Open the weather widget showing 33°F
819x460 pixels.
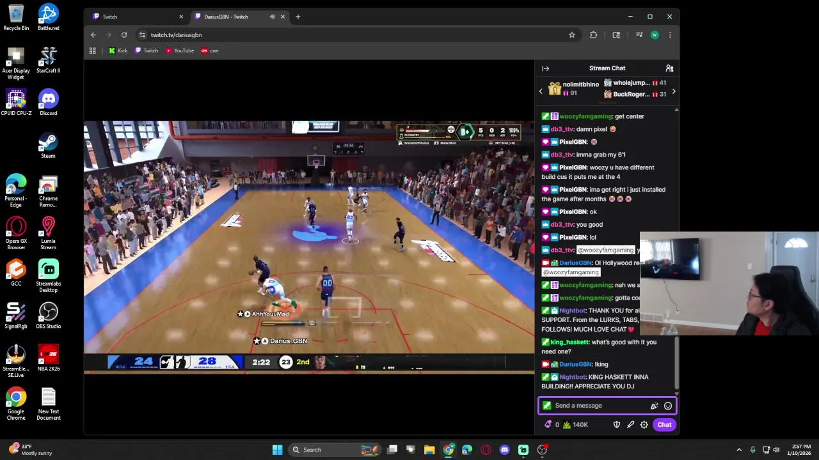(x=30, y=450)
